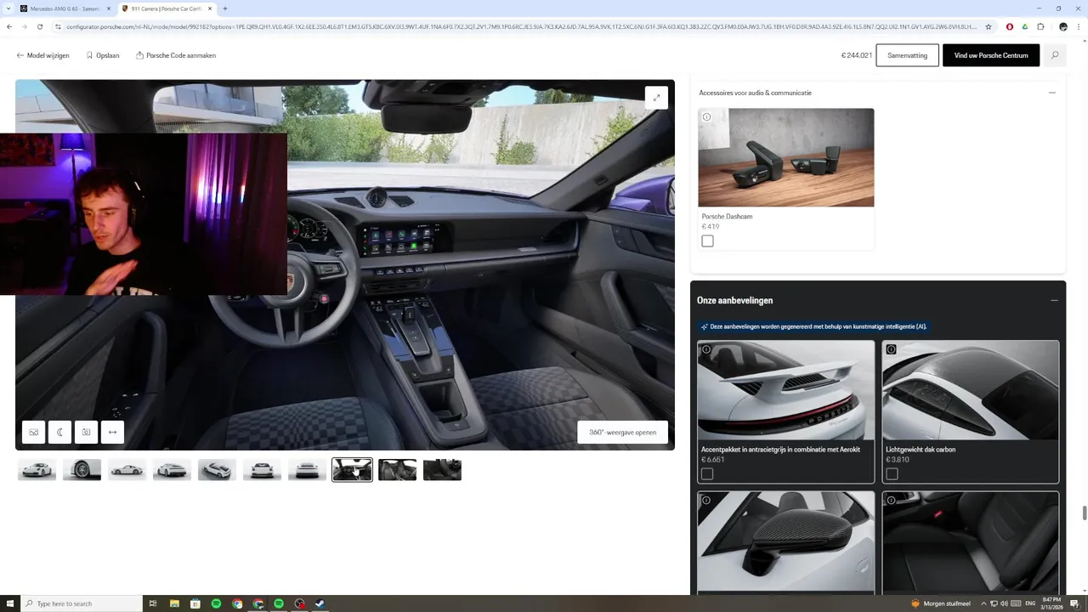Click the search magnifier button
The height and width of the screenshot is (612, 1088).
[x=1055, y=55]
